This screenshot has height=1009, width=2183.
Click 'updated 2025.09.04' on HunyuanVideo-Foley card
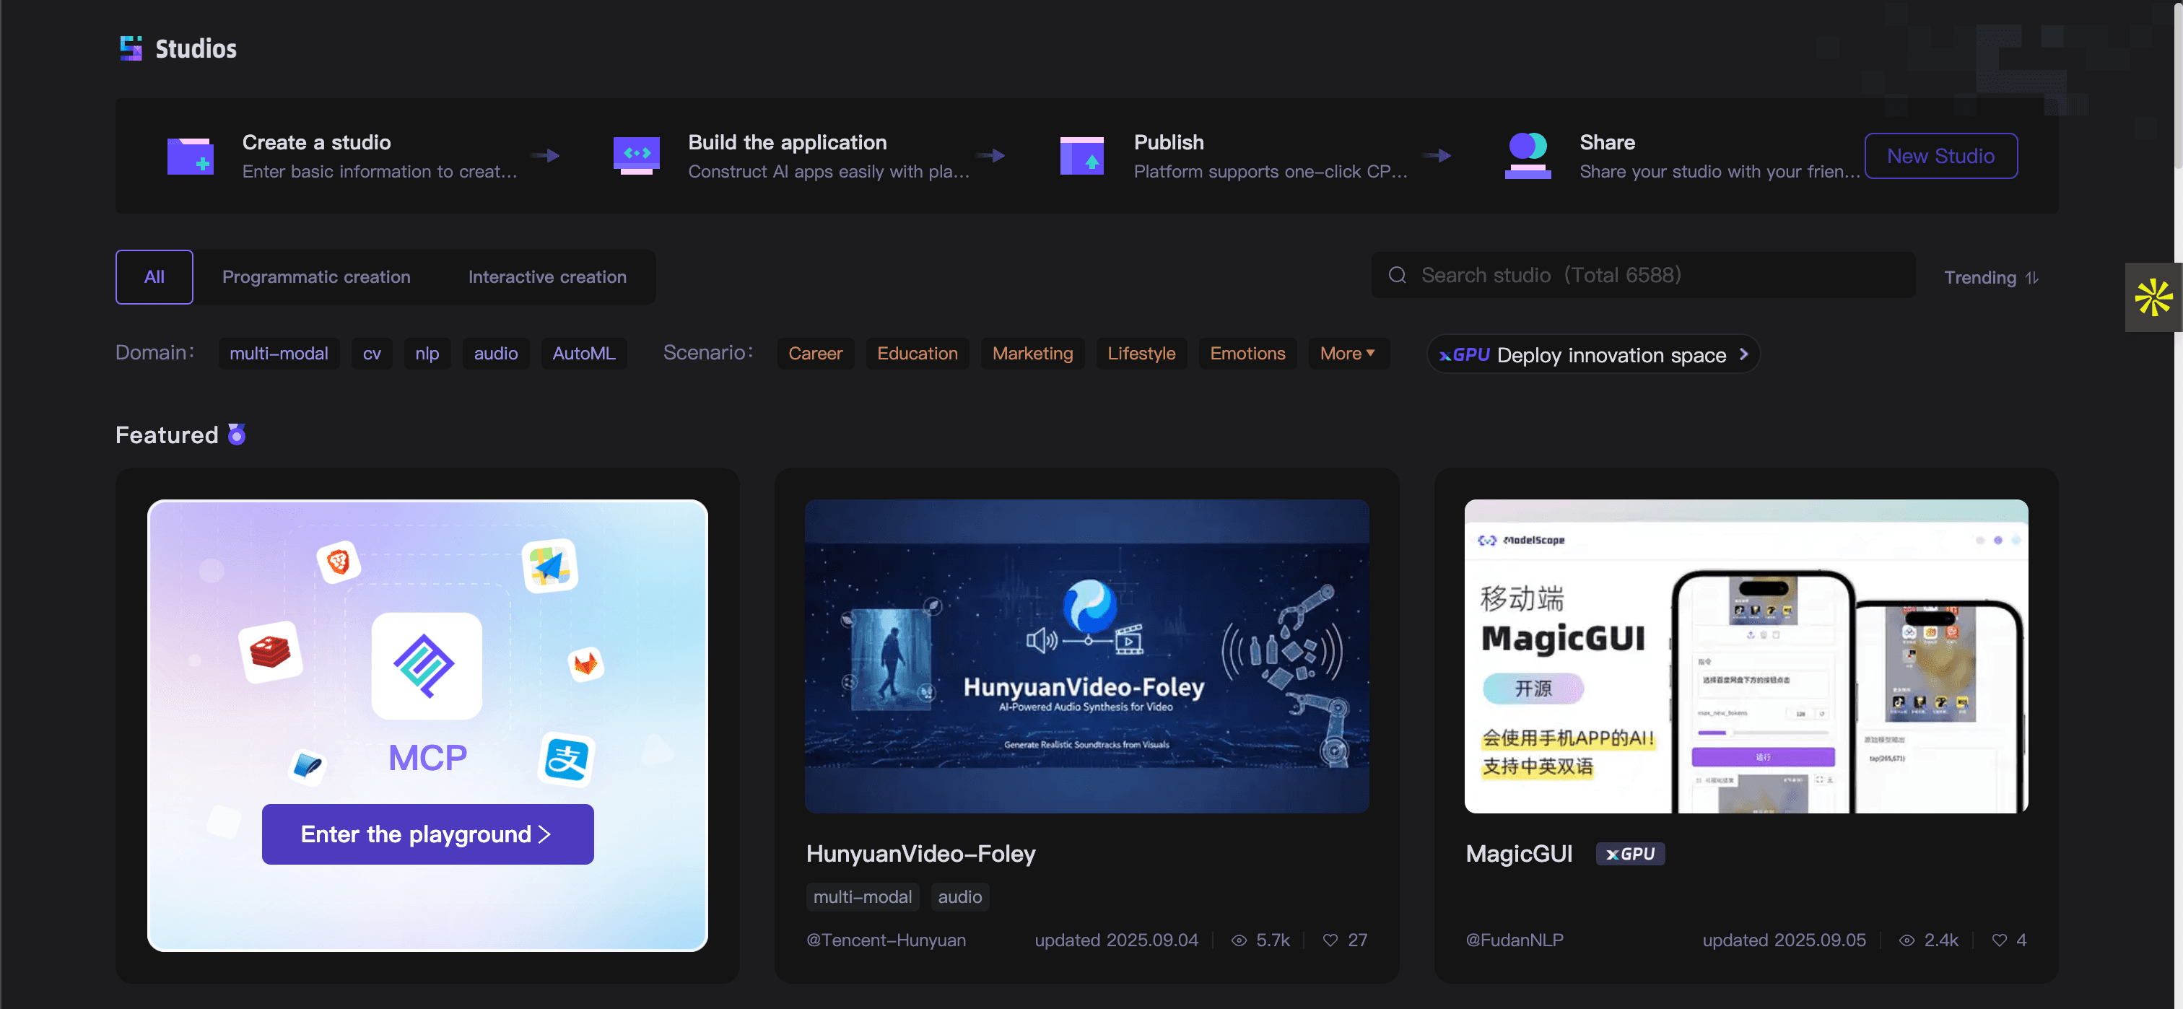[x=1116, y=940]
